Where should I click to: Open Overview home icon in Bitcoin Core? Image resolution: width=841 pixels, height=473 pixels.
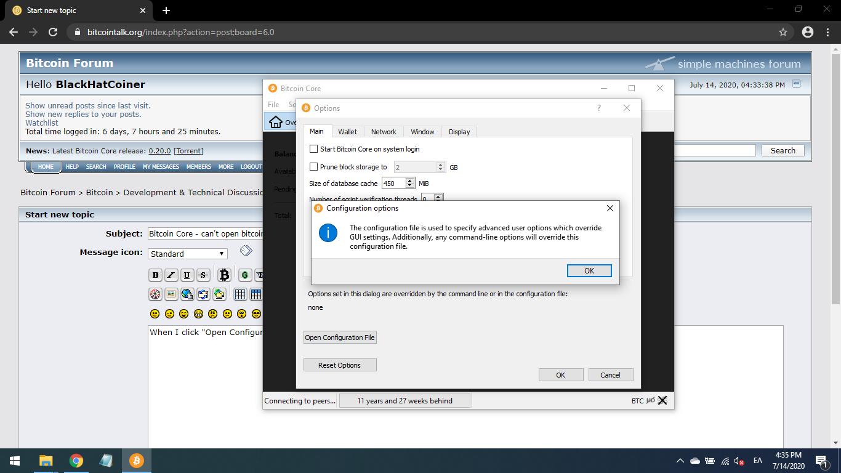[x=276, y=121]
